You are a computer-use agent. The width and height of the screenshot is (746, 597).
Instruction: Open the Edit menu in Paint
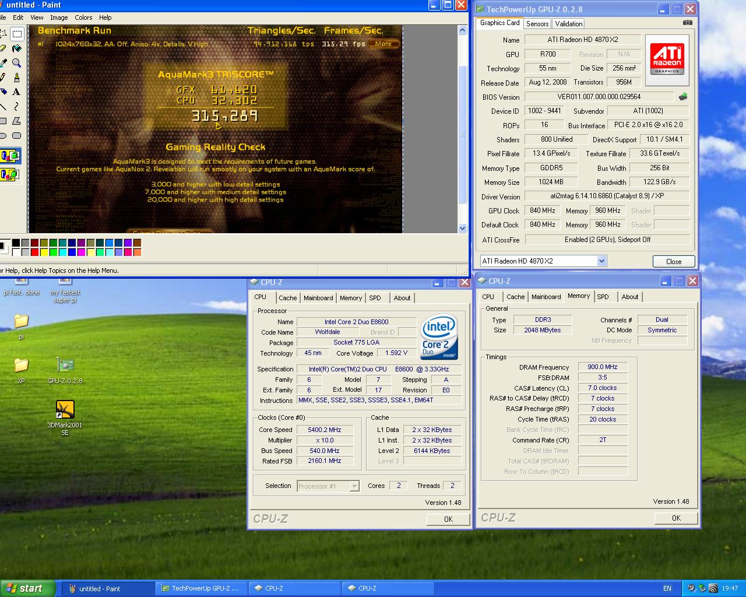point(18,17)
